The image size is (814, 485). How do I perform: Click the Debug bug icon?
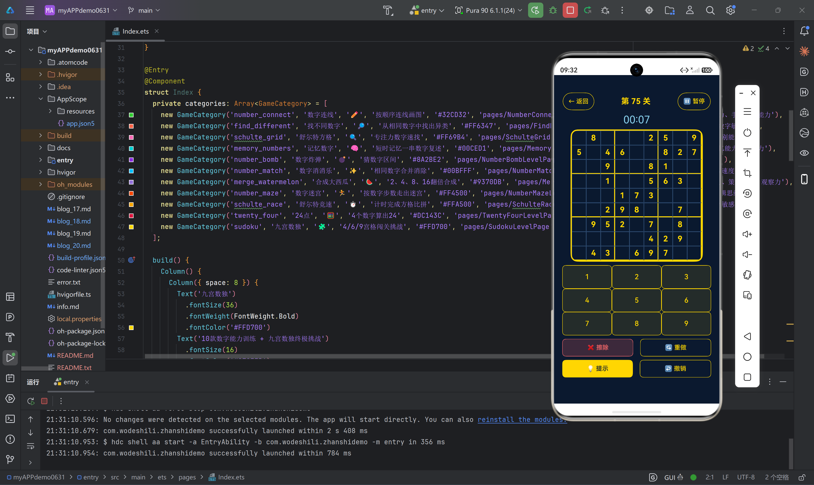point(553,10)
